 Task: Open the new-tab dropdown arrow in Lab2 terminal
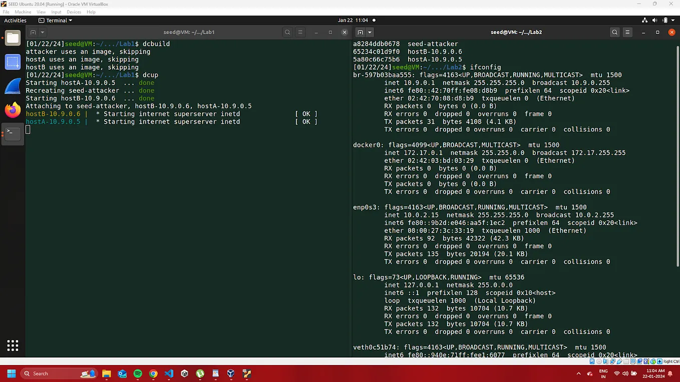370,31
